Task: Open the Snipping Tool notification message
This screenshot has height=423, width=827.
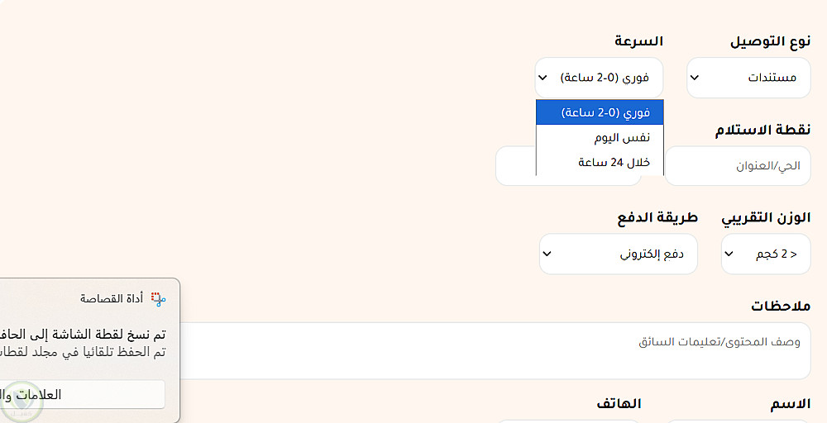Action: (x=83, y=343)
